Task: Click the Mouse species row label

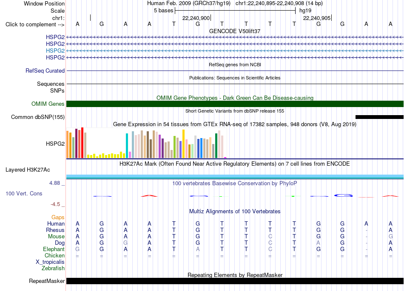Action: (56, 236)
